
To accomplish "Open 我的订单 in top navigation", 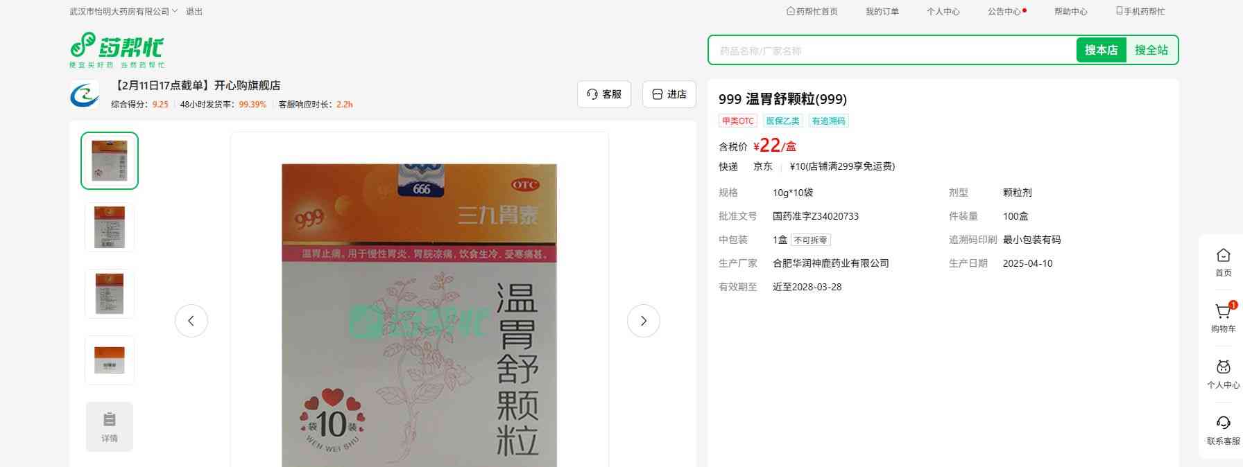I will (882, 12).
